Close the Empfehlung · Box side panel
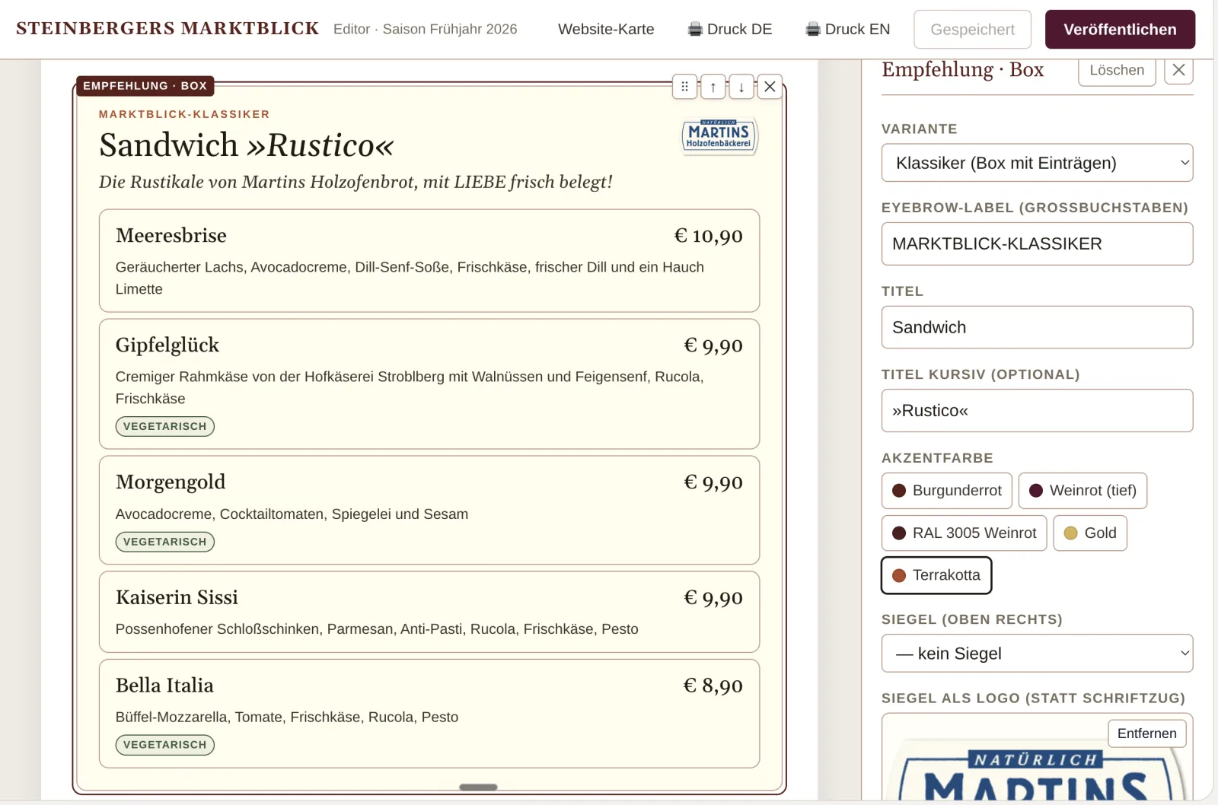The height and width of the screenshot is (805, 1218). 1178,70
